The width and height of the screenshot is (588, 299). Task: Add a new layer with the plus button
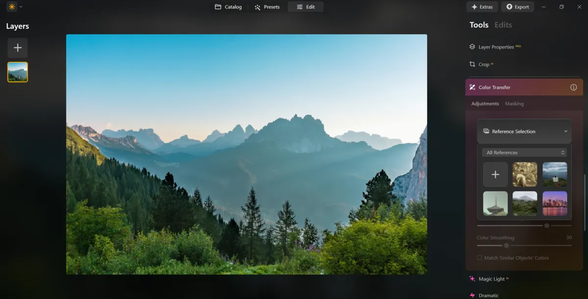coord(17,47)
